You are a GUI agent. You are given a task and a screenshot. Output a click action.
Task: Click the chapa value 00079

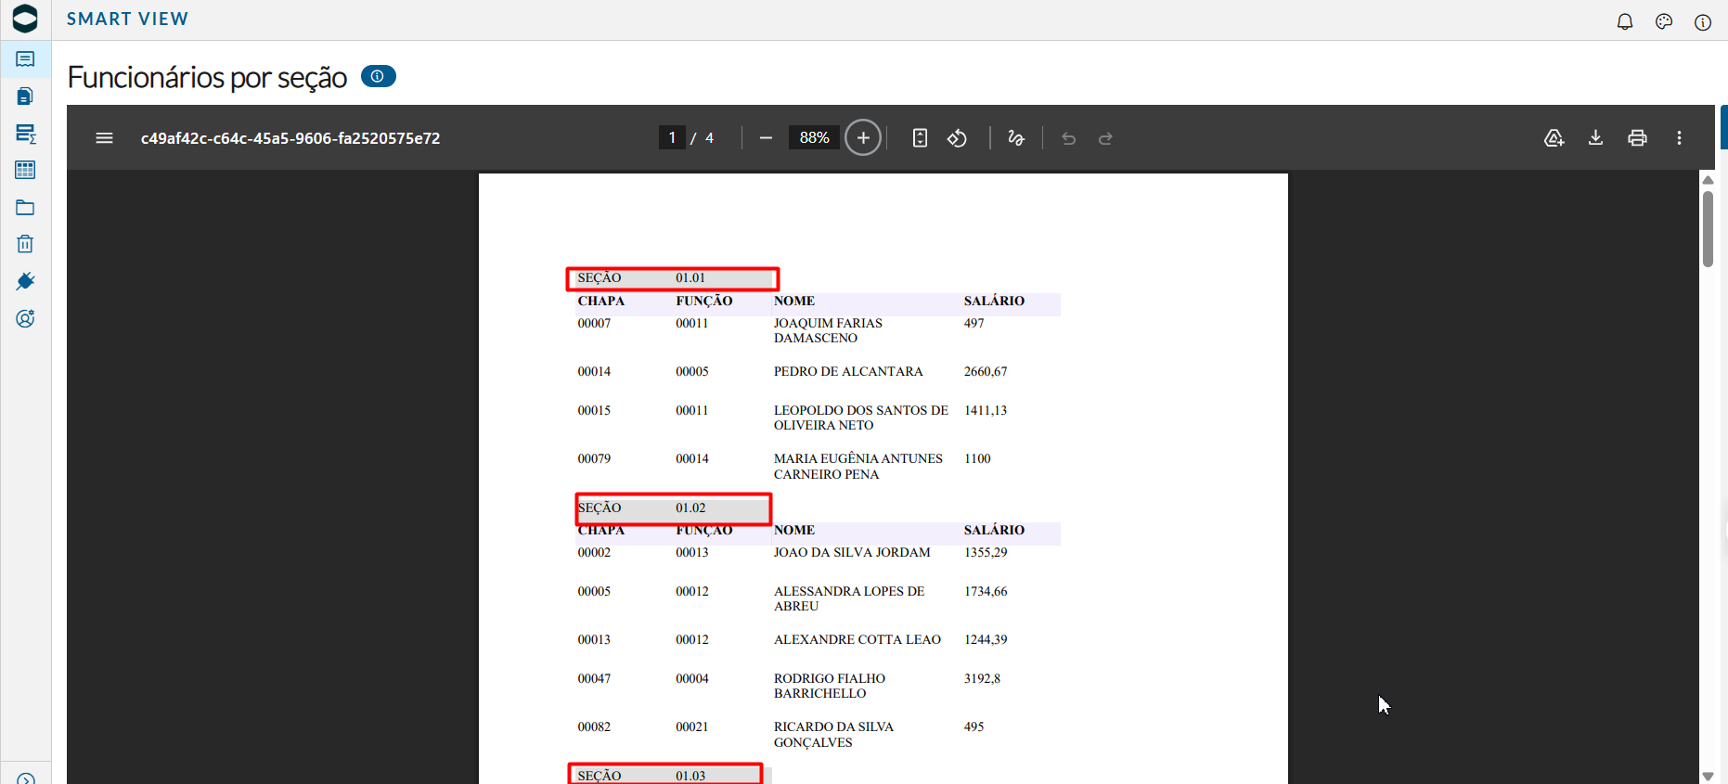[594, 458]
